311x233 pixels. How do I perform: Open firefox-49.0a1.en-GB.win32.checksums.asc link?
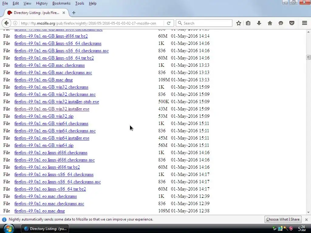tap(55, 94)
